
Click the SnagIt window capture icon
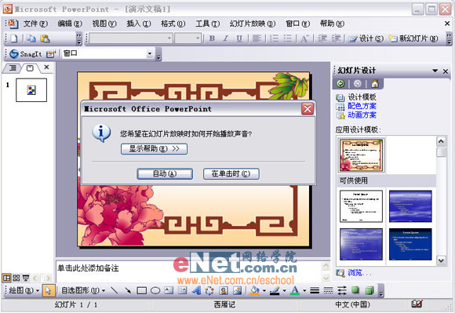pos(50,53)
